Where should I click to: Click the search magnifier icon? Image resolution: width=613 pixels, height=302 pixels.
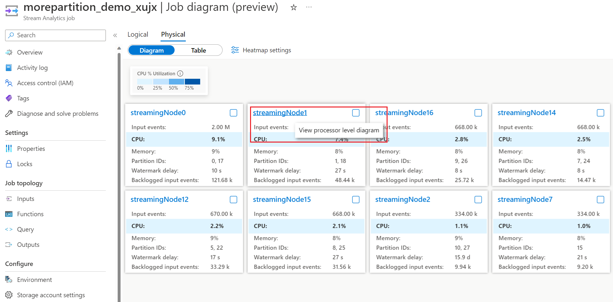[11, 35]
